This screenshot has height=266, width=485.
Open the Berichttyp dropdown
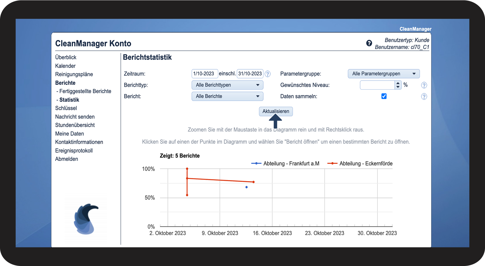coord(227,85)
